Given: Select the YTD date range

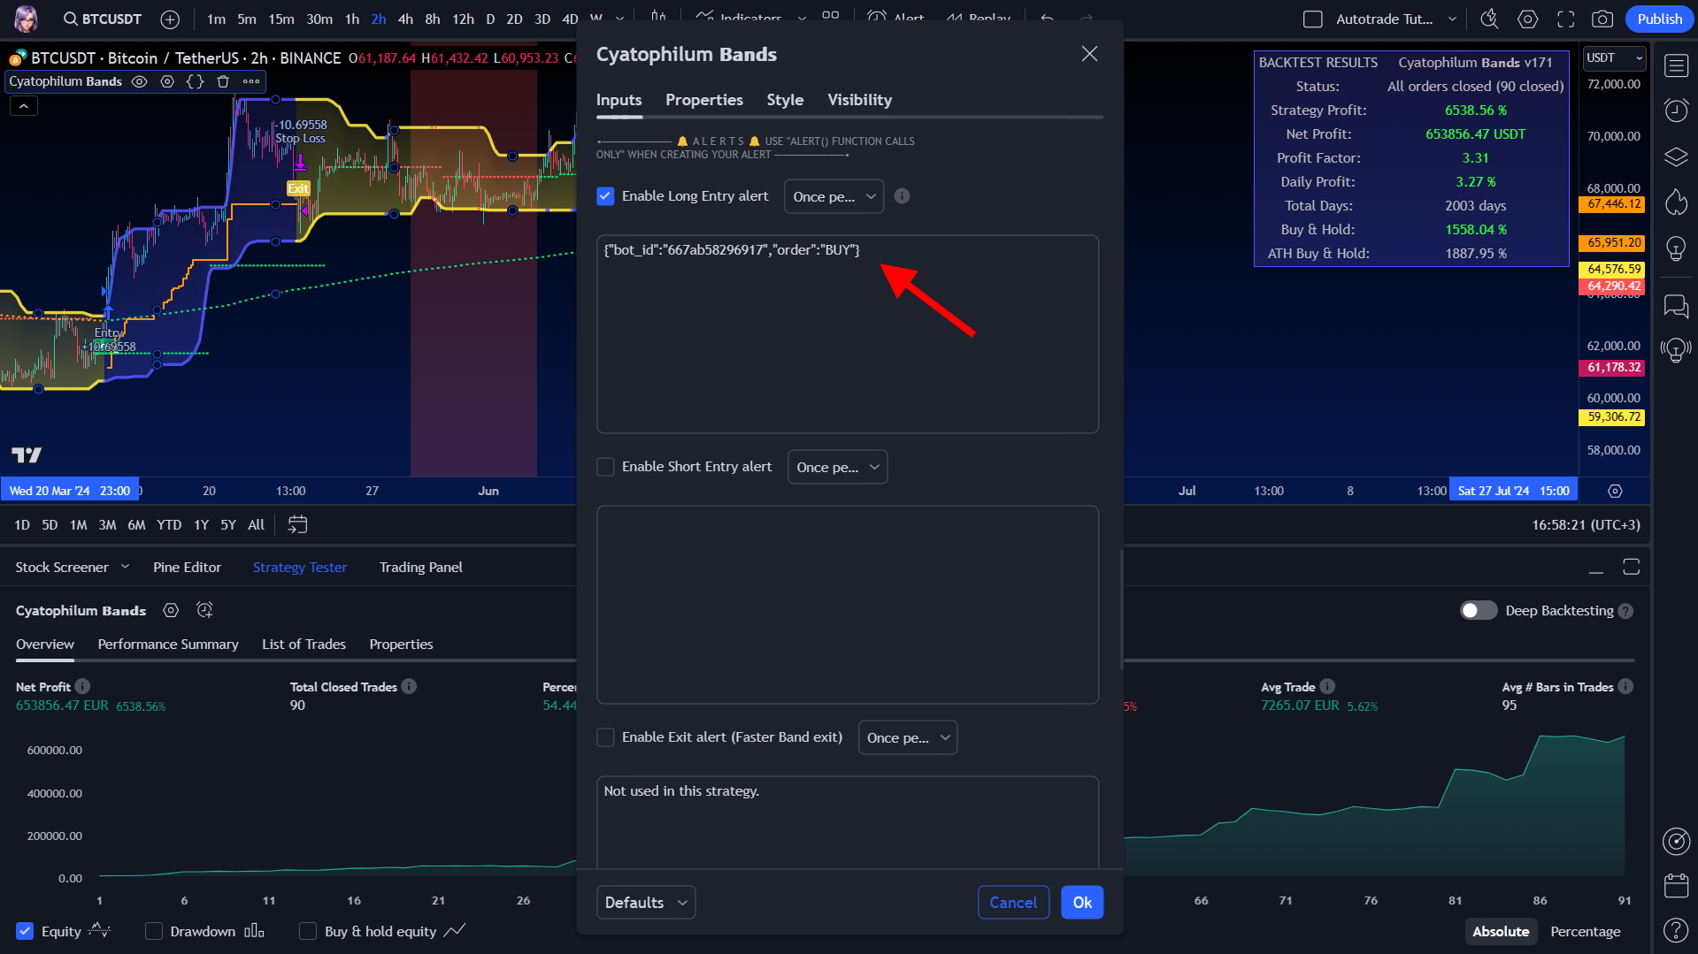Looking at the screenshot, I should click(169, 525).
